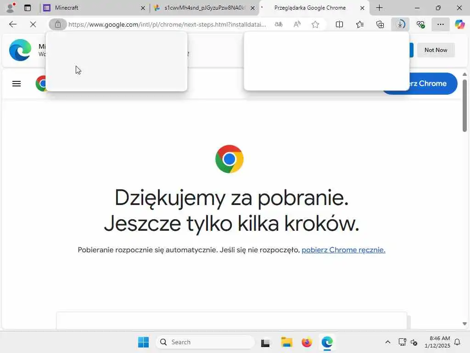Open the Edge profile icon

point(11,7)
